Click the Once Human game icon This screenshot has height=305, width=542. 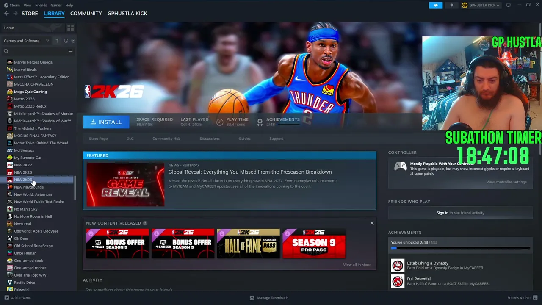tap(10, 253)
